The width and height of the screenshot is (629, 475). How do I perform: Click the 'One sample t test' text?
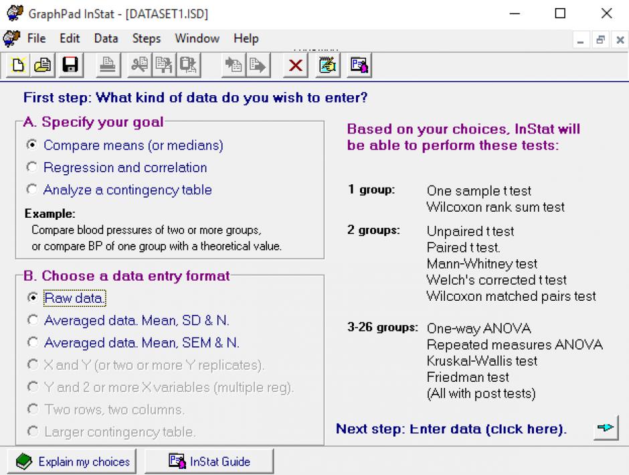click(479, 191)
